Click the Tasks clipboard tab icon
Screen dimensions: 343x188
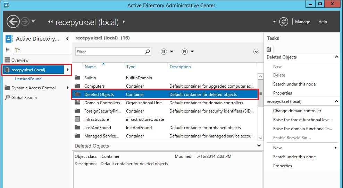tap(269, 49)
